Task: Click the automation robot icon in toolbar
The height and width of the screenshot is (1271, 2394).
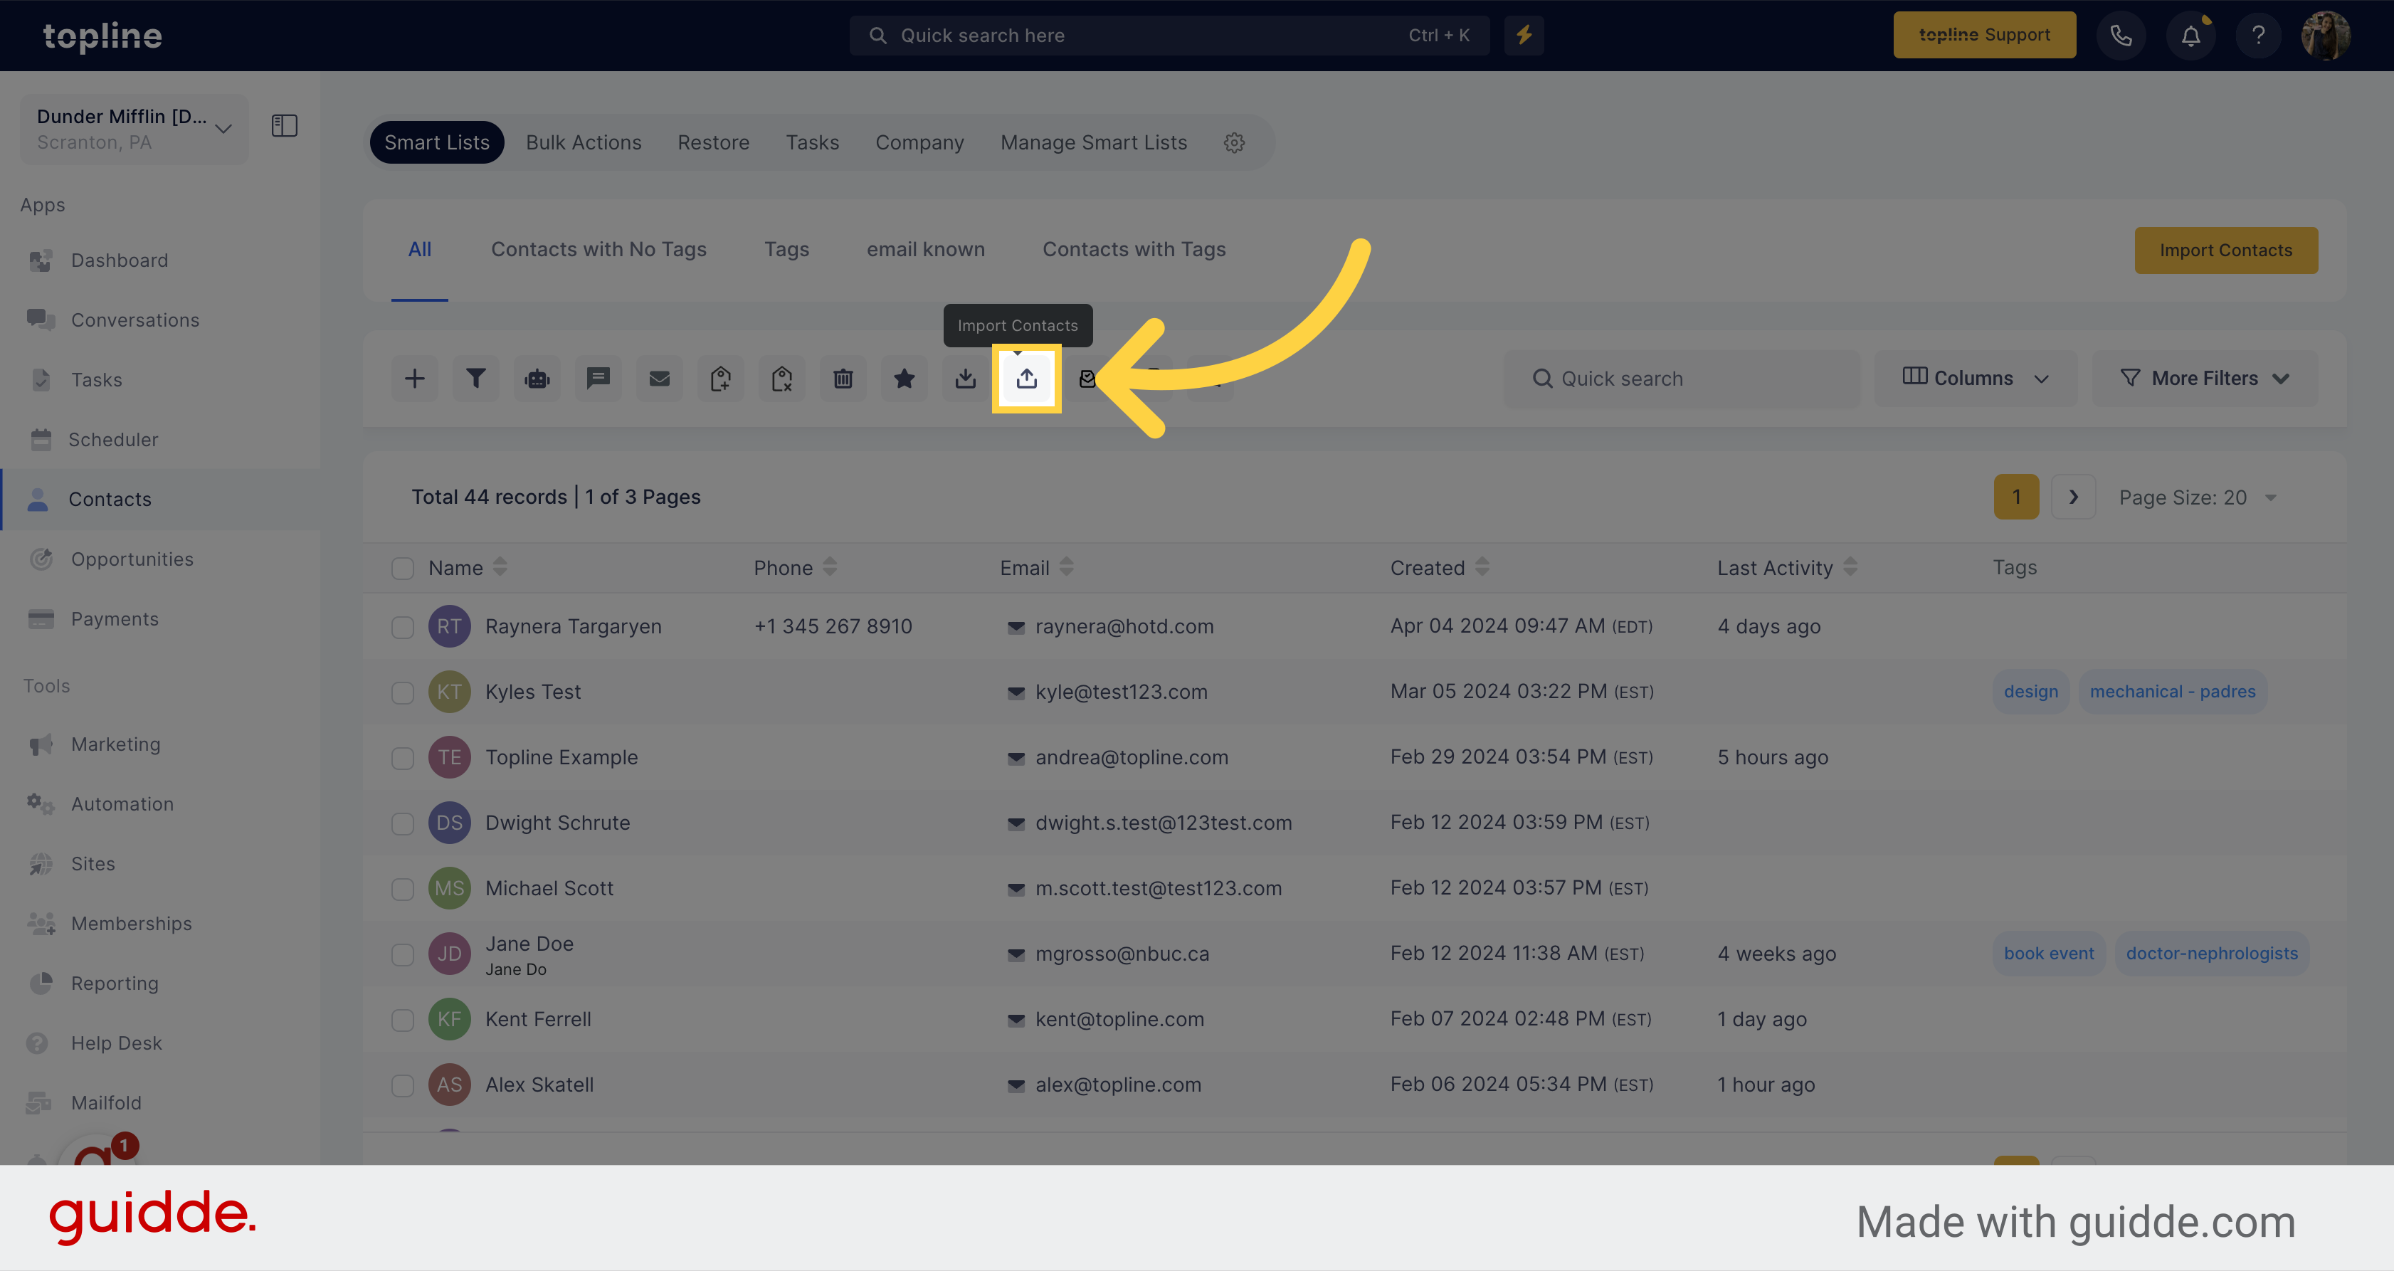Action: (x=537, y=378)
